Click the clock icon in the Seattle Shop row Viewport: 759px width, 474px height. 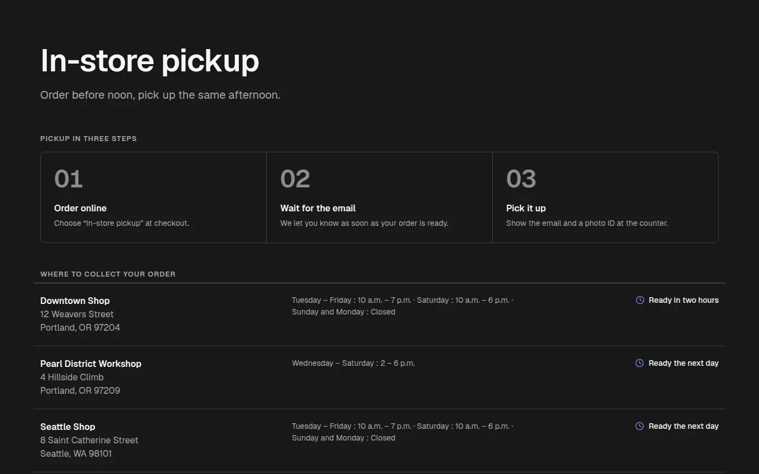640,426
